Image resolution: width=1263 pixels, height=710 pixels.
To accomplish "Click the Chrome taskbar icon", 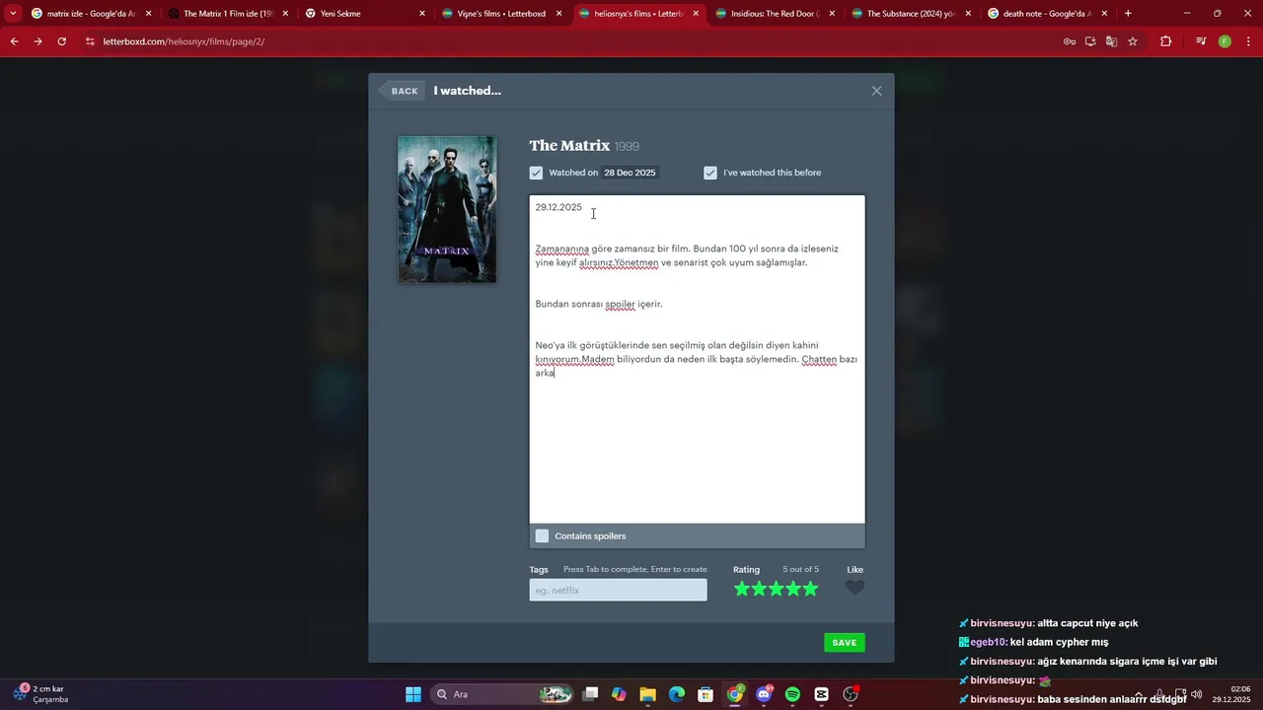I will pos(735,694).
